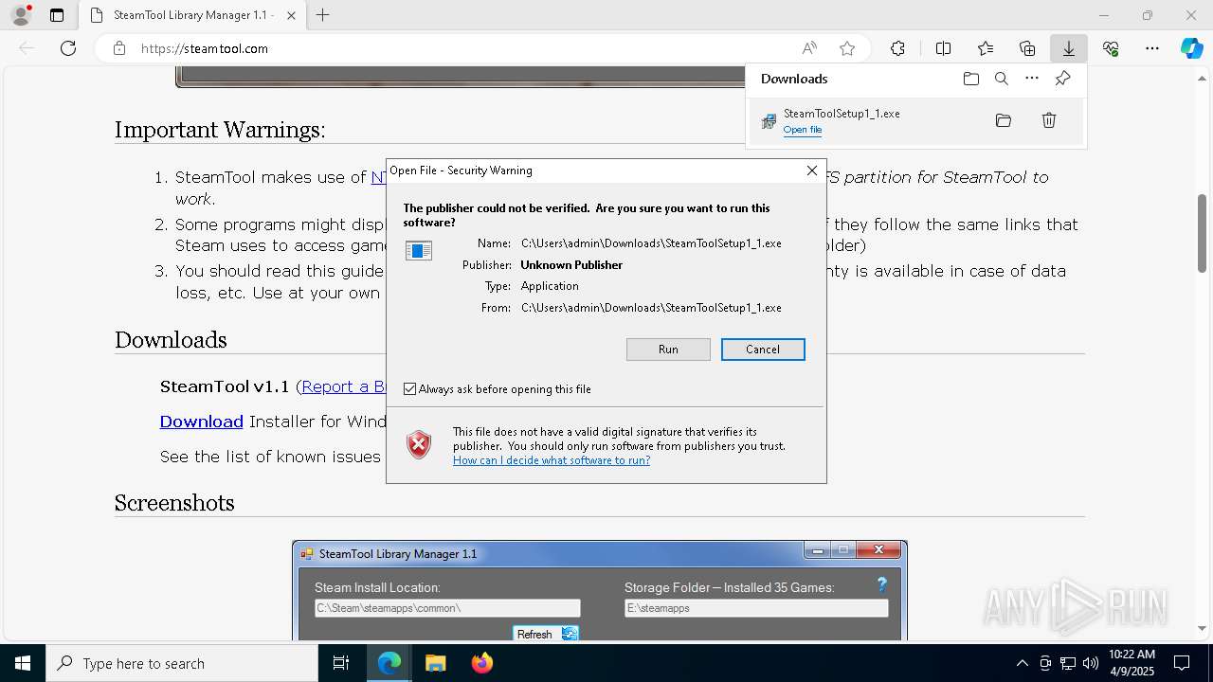The width and height of the screenshot is (1213, 682).
Task: Open more options in Downloads panel
Action: tap(1032, 79)
